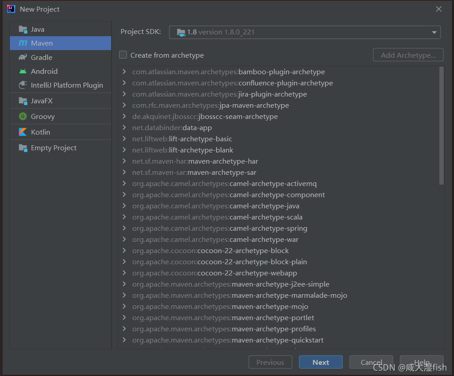Viewport: 454px width, 376px height.
Task: Select maven-archetype-mojo row
Action: 278,306
